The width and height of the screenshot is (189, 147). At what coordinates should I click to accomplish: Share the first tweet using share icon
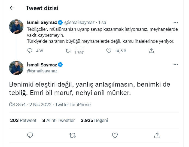[152, 51]
